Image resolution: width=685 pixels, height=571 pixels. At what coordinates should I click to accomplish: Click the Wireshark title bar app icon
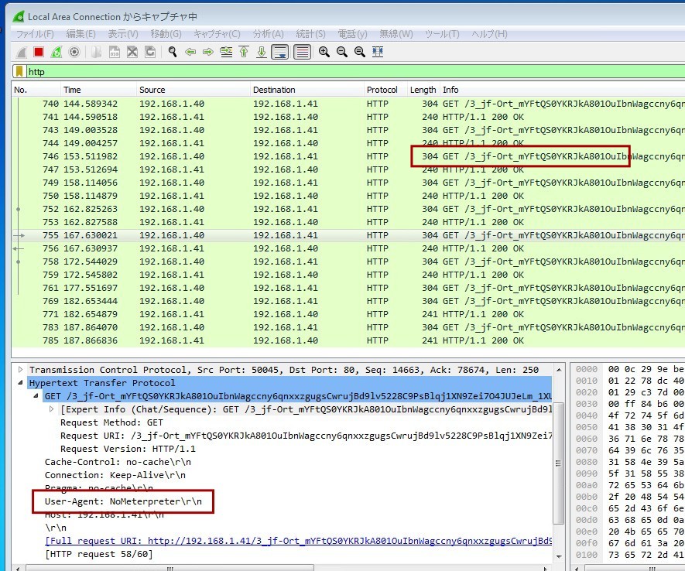[19, 17]
